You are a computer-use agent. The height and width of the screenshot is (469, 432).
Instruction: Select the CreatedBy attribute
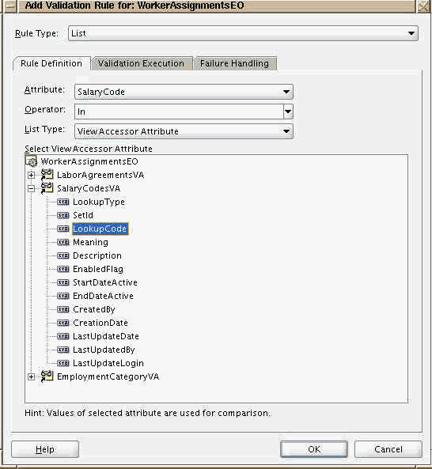coord(94,309)
